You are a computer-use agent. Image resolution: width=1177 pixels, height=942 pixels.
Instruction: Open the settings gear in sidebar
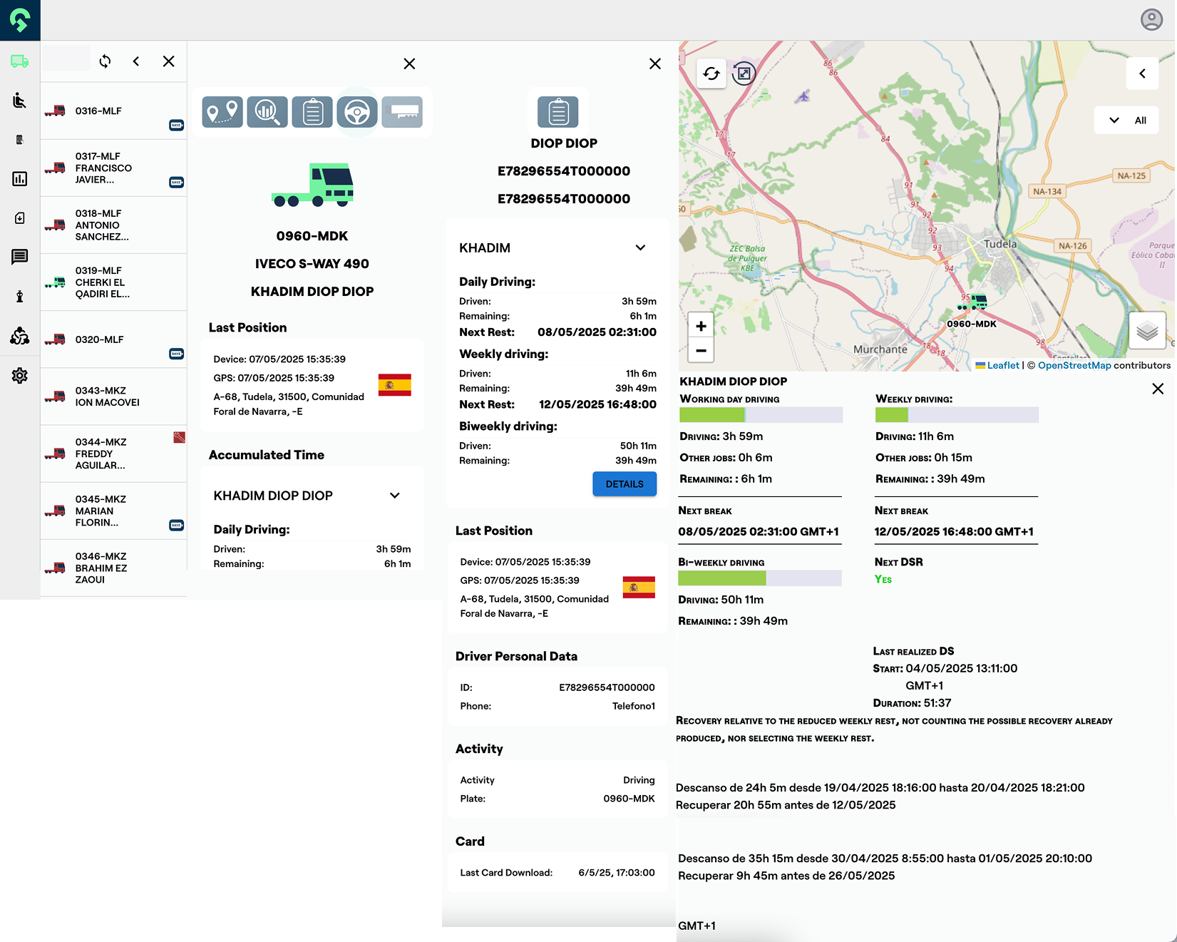coord(20,376)
